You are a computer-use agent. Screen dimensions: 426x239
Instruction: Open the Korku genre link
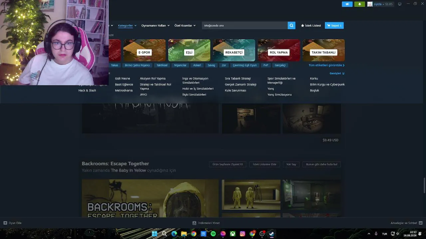(x=314, y=79)
